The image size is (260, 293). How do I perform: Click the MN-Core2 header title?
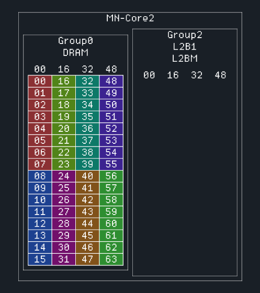click(130, 18)
